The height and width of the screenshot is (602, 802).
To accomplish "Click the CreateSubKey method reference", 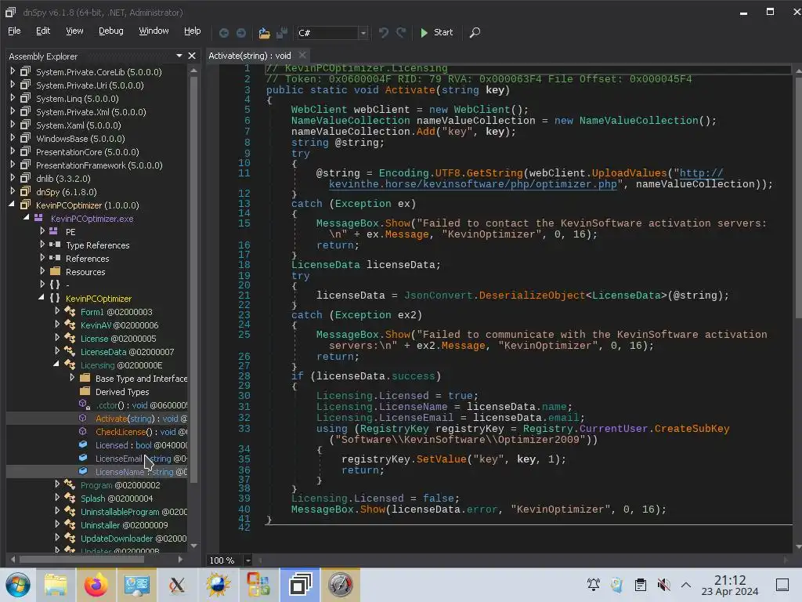I will click(692, 429).
